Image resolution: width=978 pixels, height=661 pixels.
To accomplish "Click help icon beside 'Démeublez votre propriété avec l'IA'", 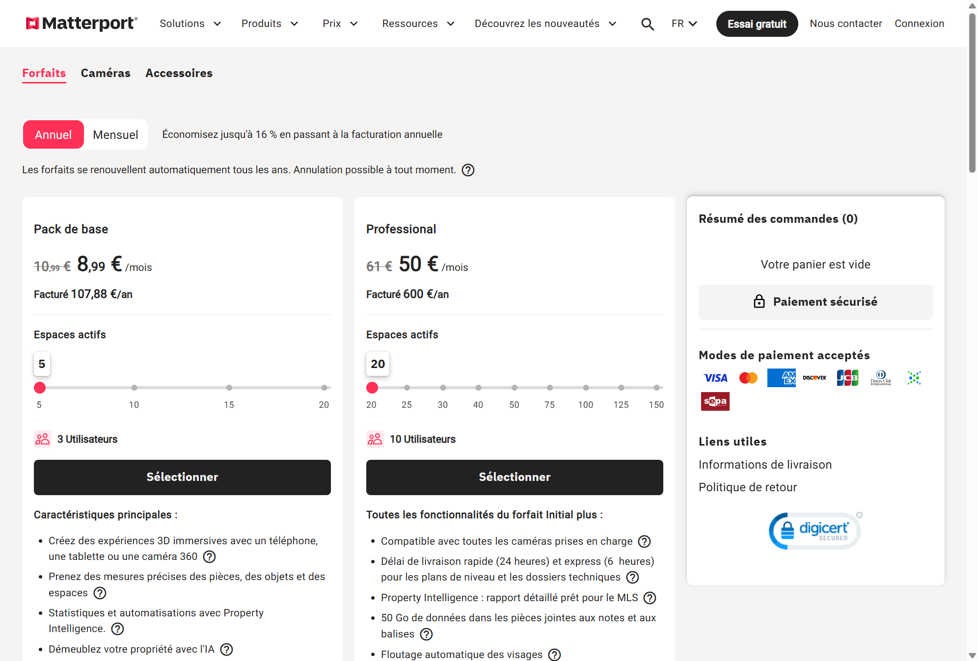I will pos(226,650).
